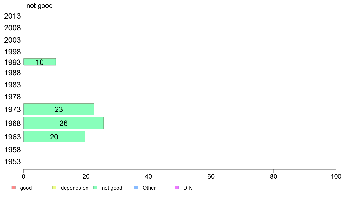Click the x-axis tick label 40
The image size is (344, 213).
click(149, 176)
